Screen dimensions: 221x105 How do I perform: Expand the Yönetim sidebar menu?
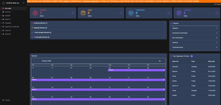tap(13, 100)
